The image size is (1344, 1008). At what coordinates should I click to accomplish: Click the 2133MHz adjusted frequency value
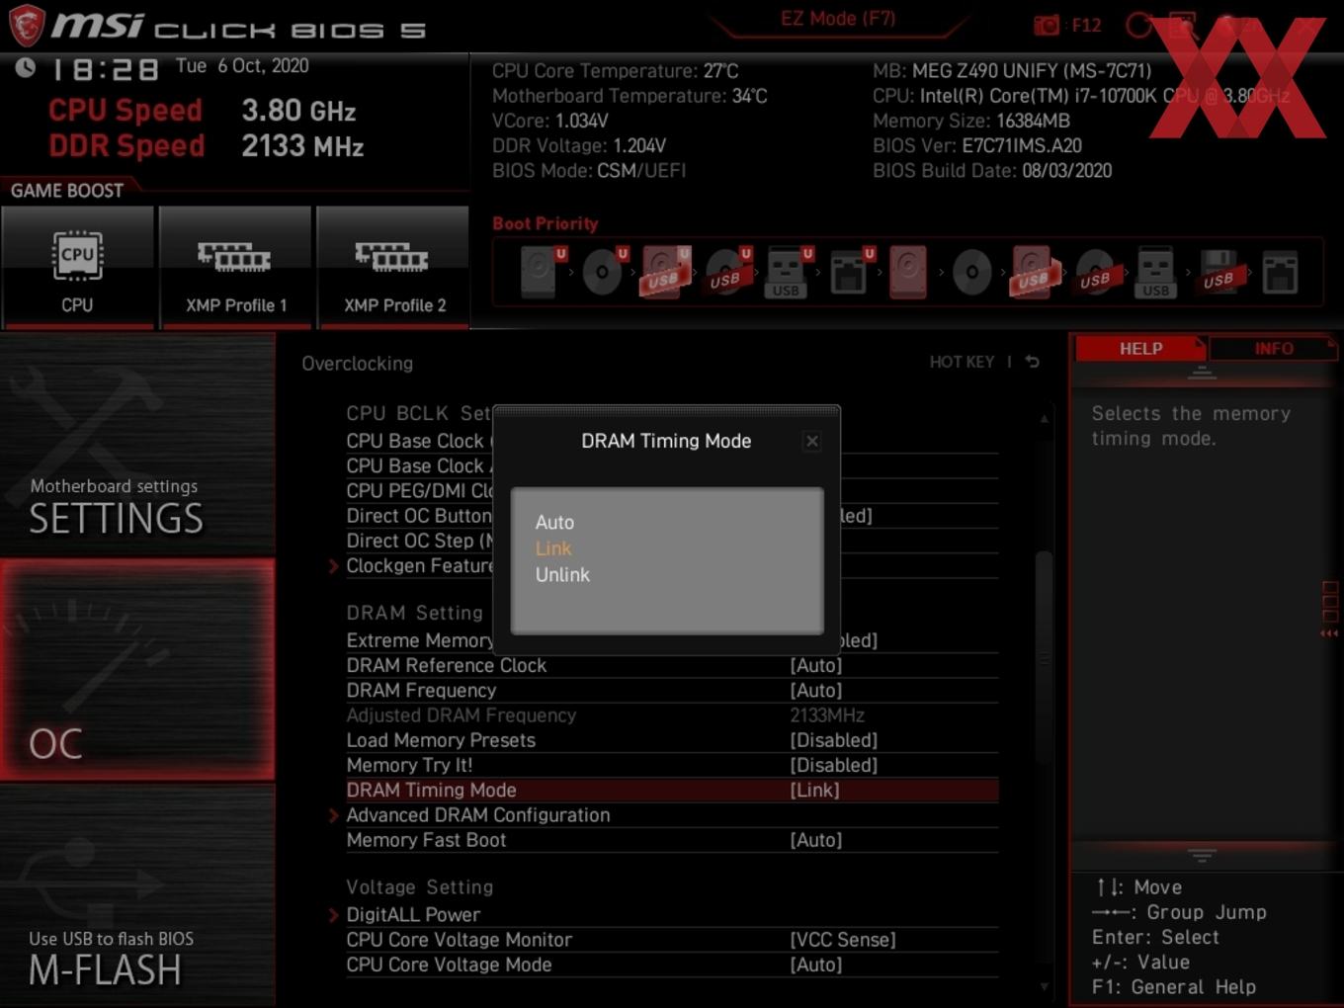(827, 715)
